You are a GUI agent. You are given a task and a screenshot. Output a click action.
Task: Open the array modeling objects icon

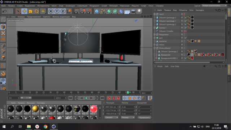[115, 11]
